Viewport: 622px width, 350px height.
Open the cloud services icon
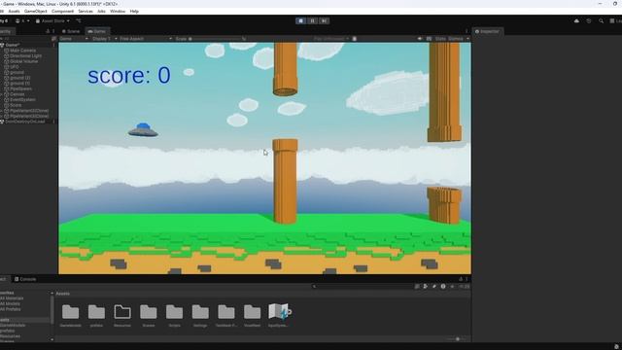coord(576,20)
